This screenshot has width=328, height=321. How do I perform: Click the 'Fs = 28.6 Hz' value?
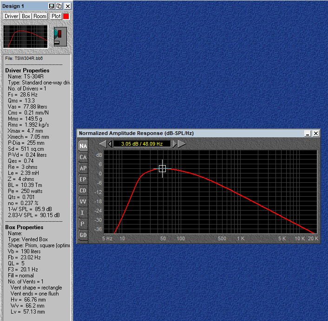23,95
